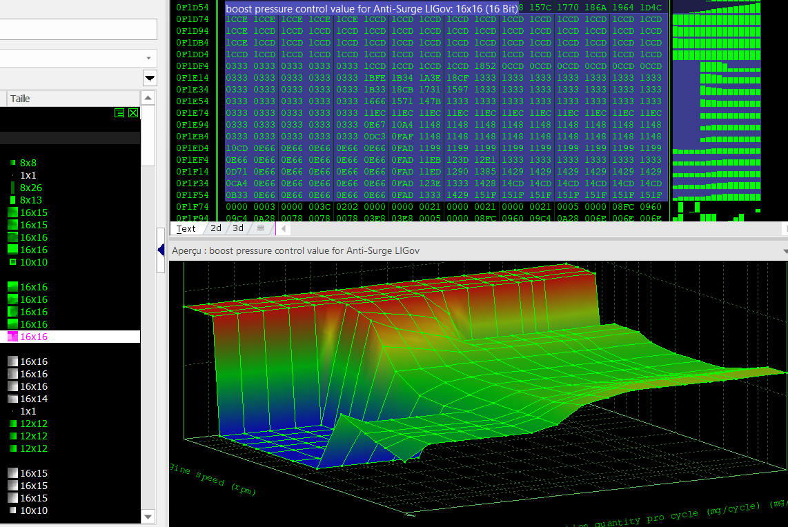Switch to the 2d view tab
The image size is (788, 527).
click(x=216, y=228)
